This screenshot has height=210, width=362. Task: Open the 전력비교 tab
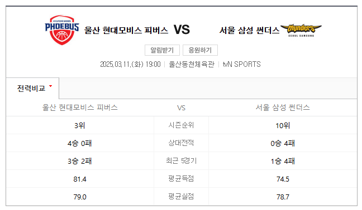click(x=32, y=88)
